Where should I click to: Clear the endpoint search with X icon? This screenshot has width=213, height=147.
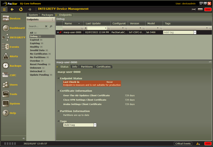pos(46,26)
